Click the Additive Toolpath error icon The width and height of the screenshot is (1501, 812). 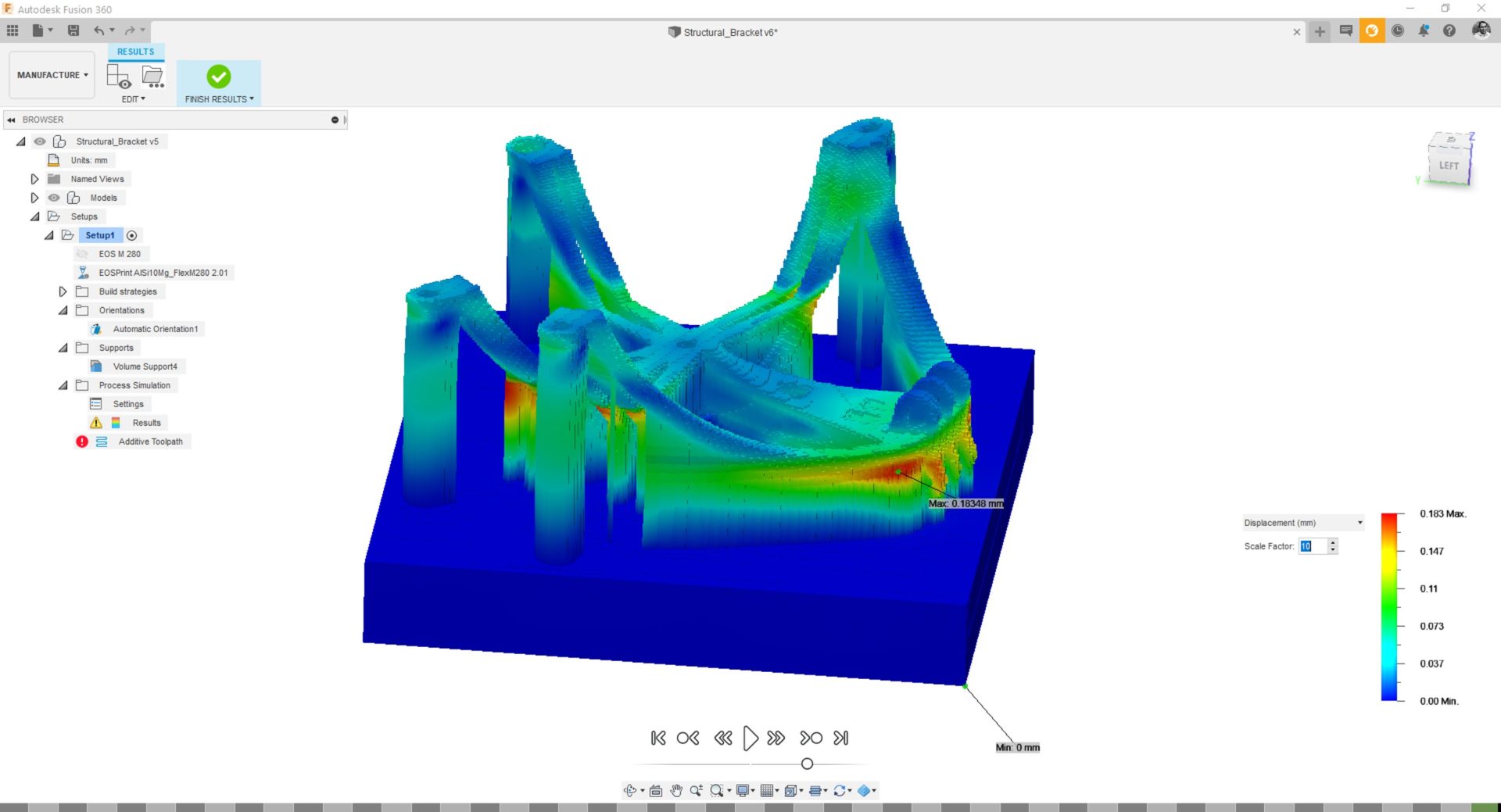(83, 442)
